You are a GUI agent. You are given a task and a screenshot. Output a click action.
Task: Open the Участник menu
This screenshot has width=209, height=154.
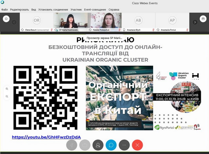[x=76, y=9]
